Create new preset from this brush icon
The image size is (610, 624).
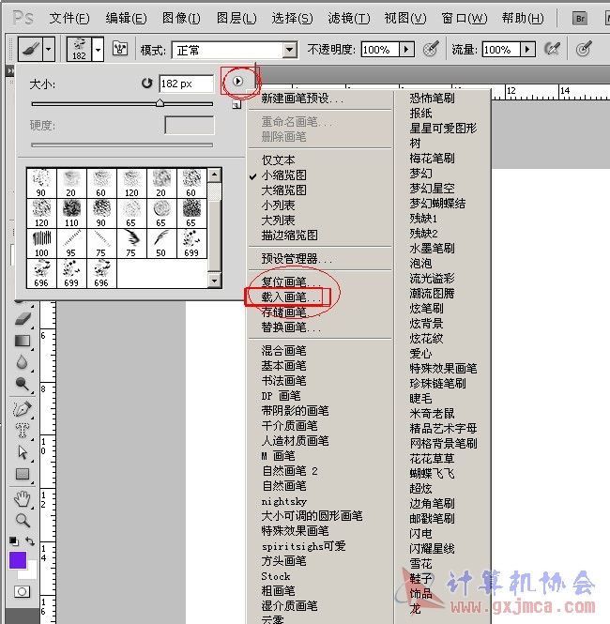coord(236,105)
